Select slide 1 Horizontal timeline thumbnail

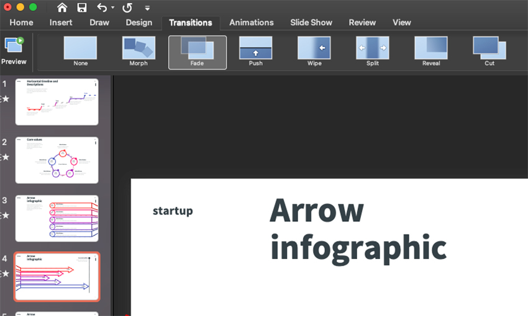point(57,102)
